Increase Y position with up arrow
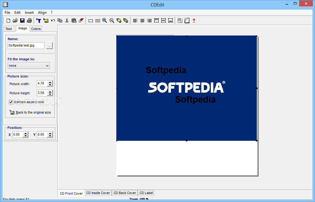Viewport: 315px width, 202px height. (x=50, y=133)
